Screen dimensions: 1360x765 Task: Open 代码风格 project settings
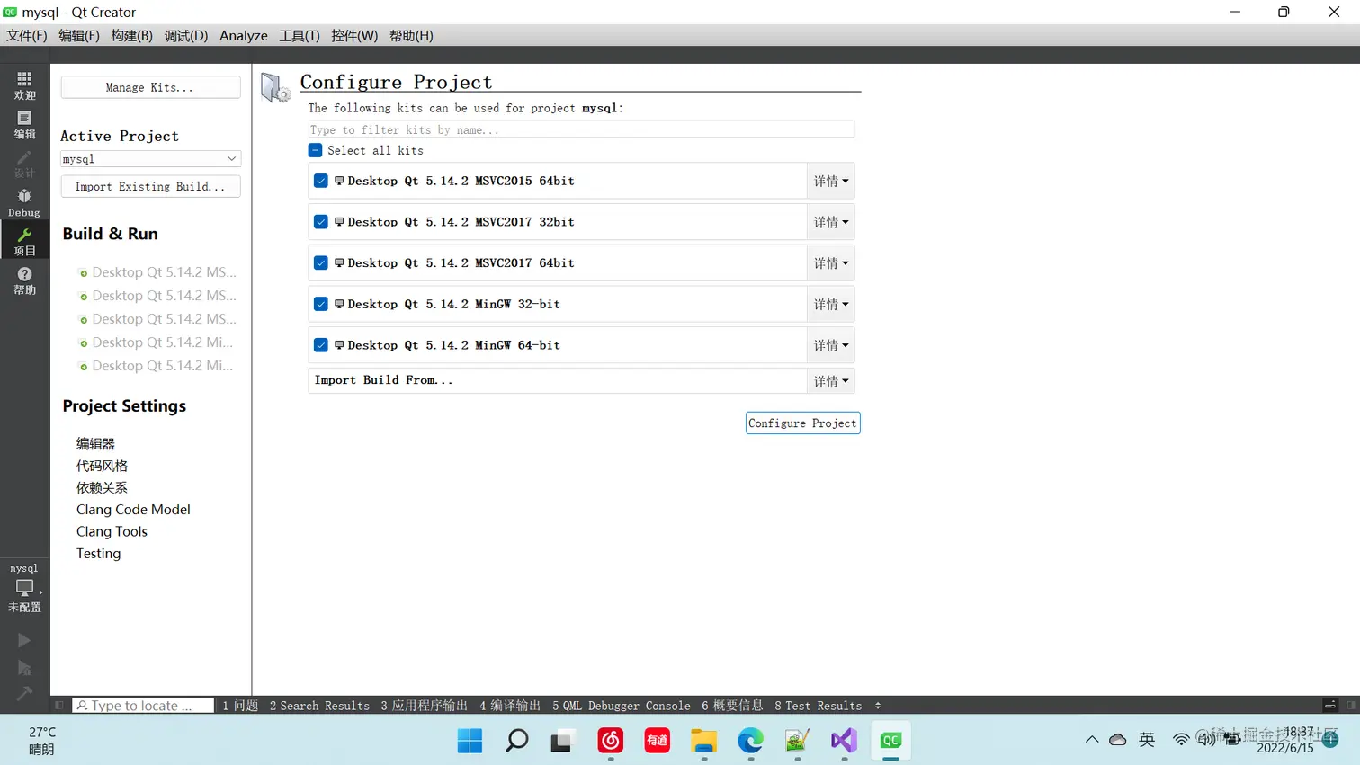pos(102,466)
